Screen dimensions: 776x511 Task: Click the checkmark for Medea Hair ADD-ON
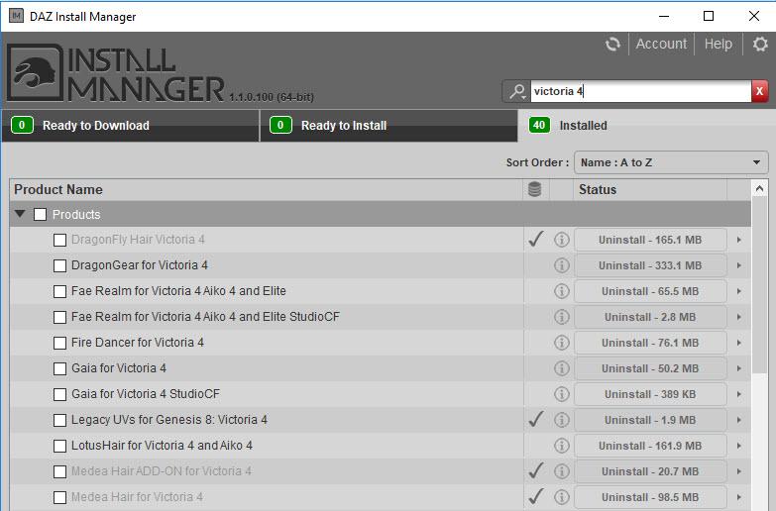536,470
